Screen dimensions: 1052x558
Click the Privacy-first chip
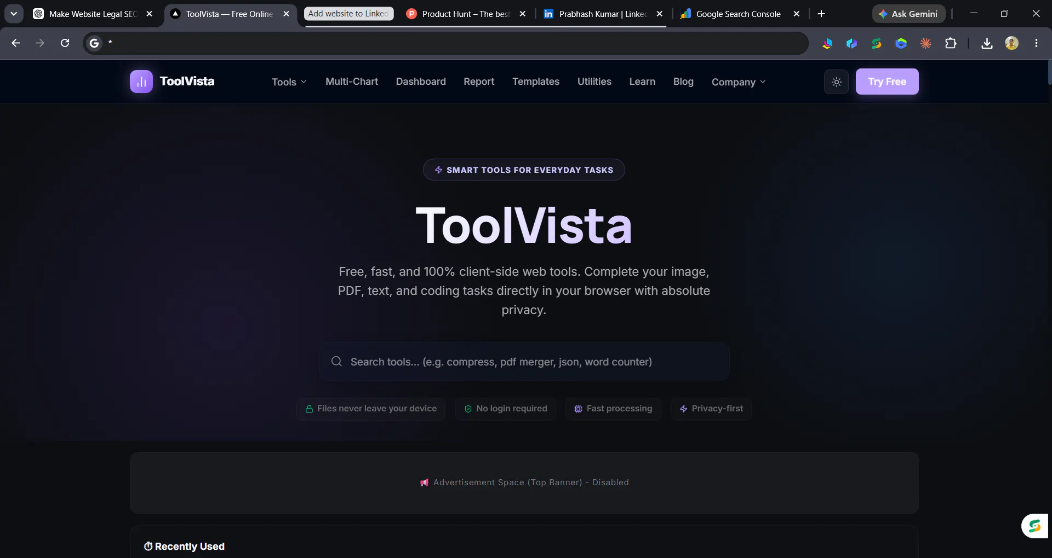click(x=711, y=409)
